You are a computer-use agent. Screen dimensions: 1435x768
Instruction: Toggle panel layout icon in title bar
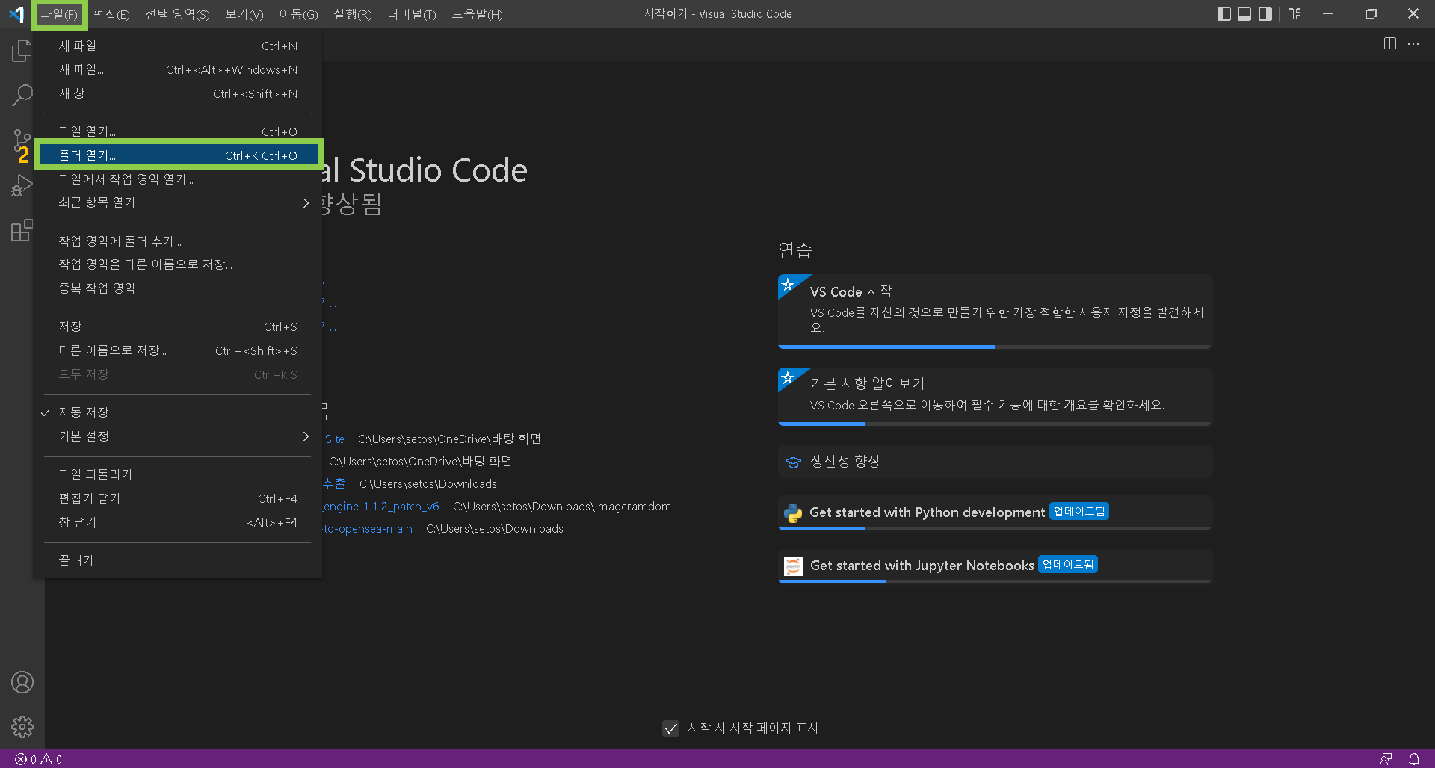(1244, 14)
